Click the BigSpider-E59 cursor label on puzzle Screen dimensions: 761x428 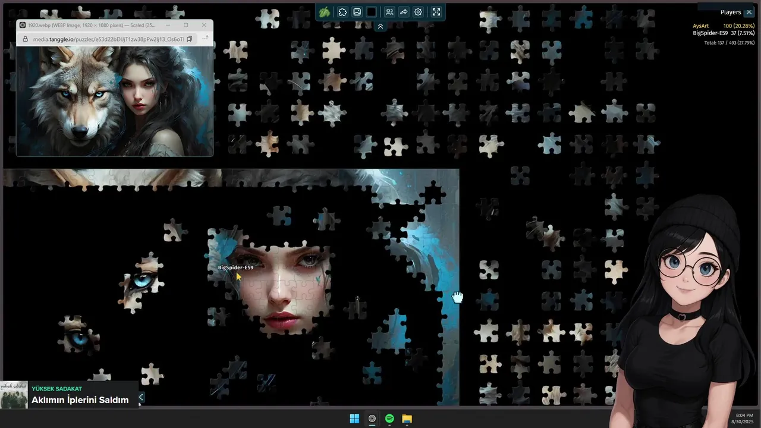(x=235, y=267)
